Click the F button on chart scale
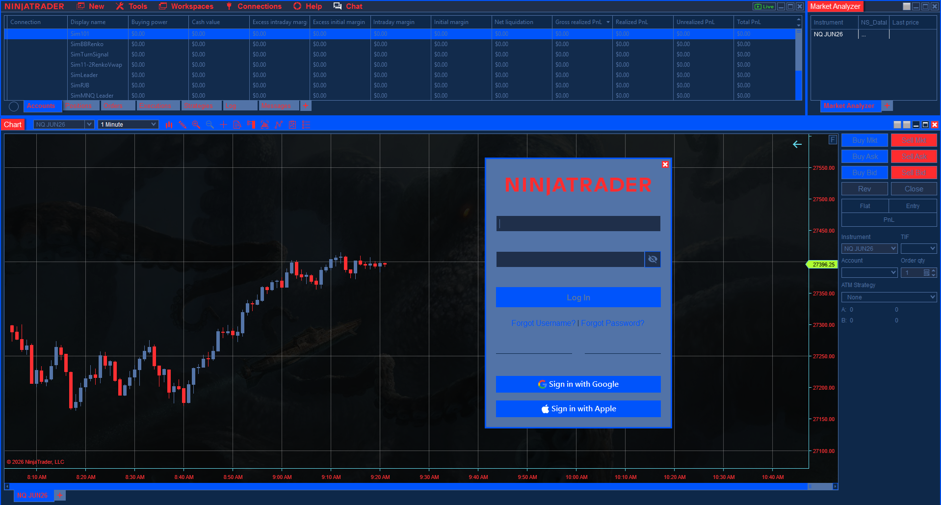Image resolution: width=941 pixels, height=505 pixels. [833, 140]
